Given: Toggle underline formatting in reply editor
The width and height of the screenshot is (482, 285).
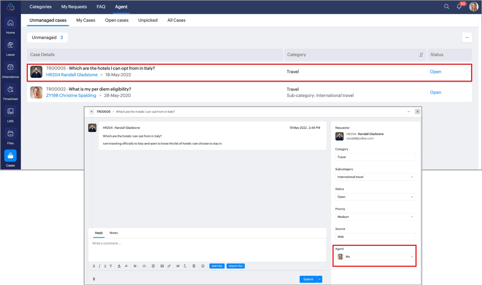Looking at the screenshot, I should click(105, 266).
